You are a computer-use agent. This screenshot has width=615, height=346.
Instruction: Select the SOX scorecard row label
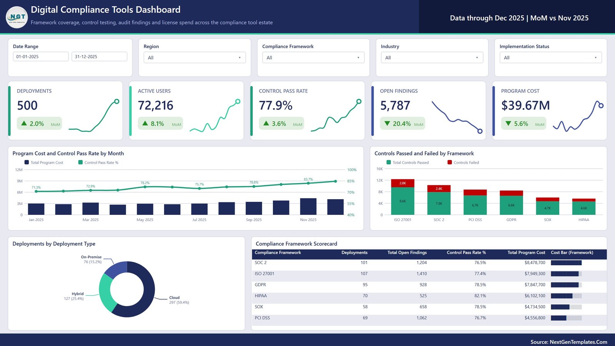[x=259, y=307]
